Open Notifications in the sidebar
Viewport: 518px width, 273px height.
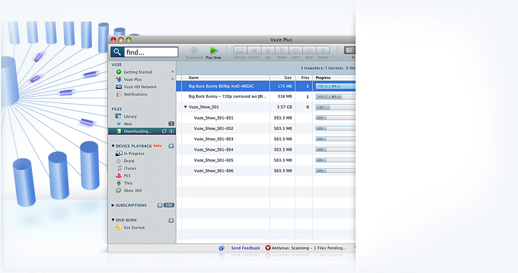[x=136, y=94]
